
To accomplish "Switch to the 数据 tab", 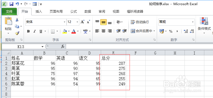I will (x=88, y=12).
